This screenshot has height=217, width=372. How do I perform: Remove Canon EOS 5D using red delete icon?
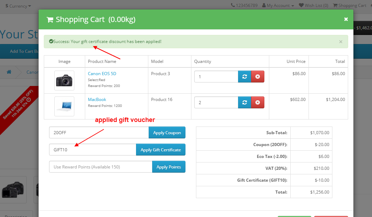(258, 76)
